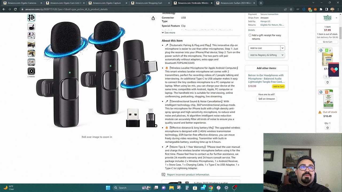Image resolution: width=342 pixels, height=192 pixels.
Task: Open the Betron in-Ear Headphones link
Action: tap(266, 79)
